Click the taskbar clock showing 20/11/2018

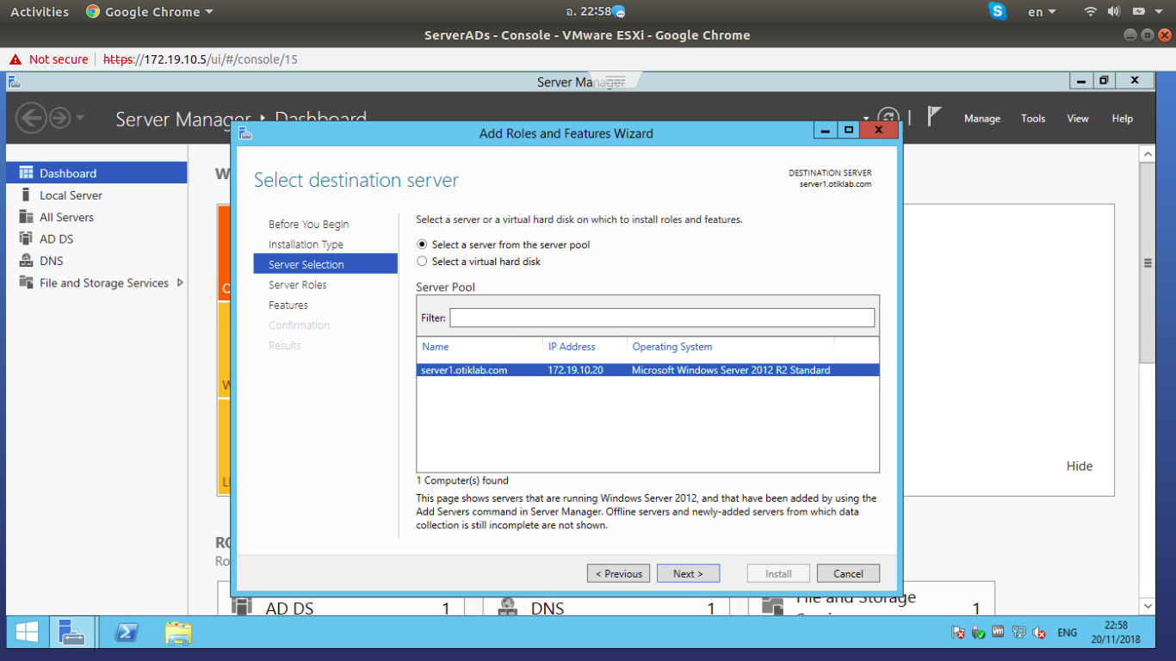[1115, 633]
